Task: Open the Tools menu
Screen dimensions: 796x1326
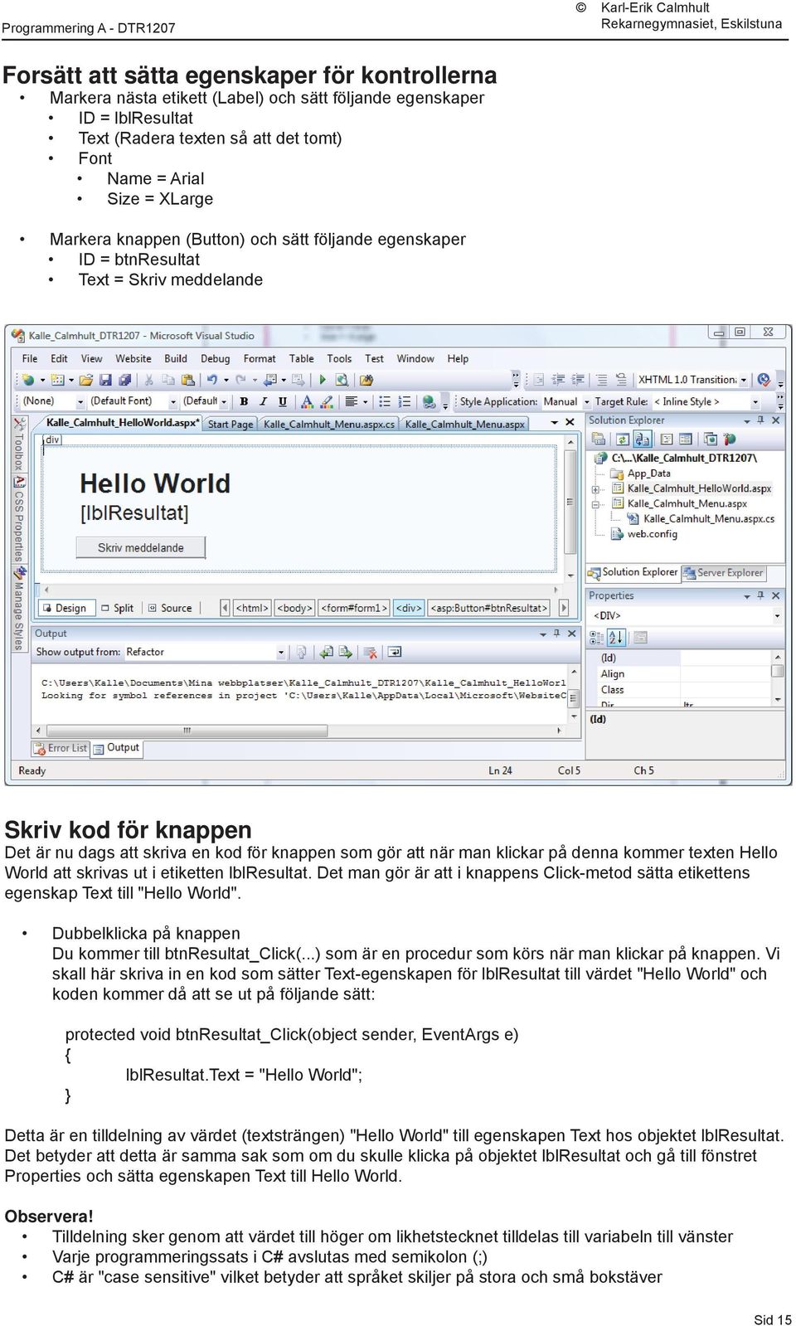Action: pyautogui.click(x=339, y=358)
